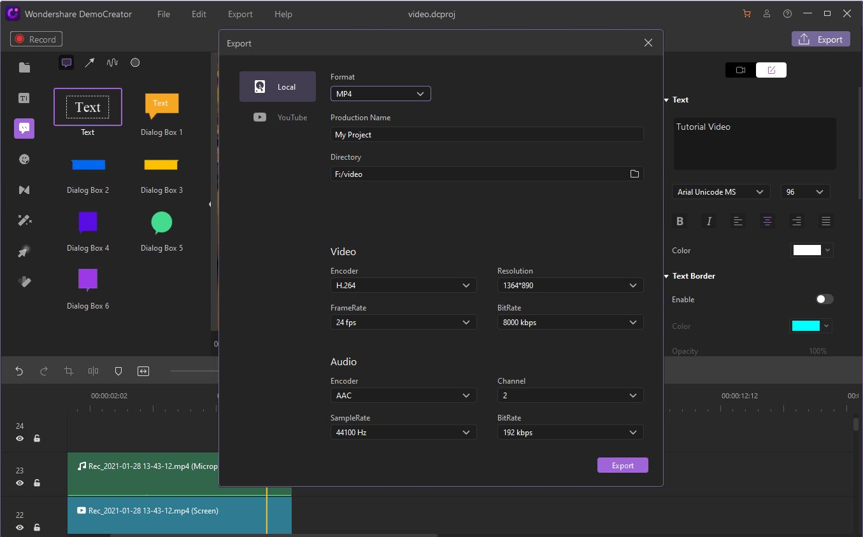Open the FrameRate 24 fps dropdown

(x=404, y=323)
